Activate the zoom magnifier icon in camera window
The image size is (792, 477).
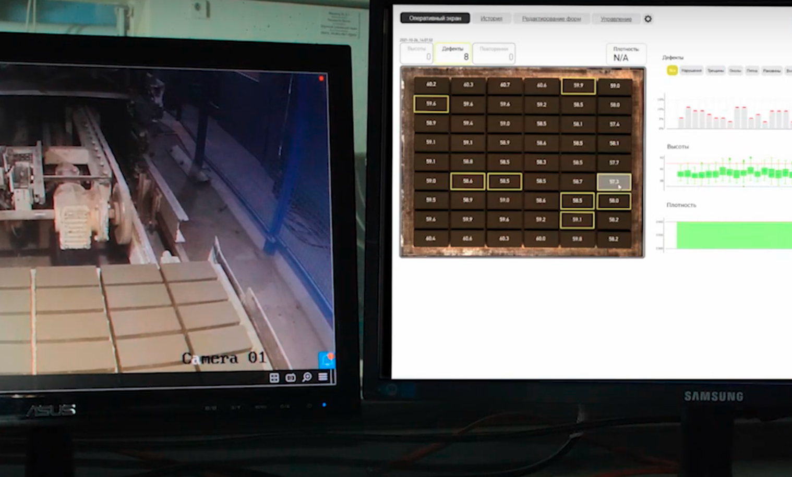pos(307,377)
